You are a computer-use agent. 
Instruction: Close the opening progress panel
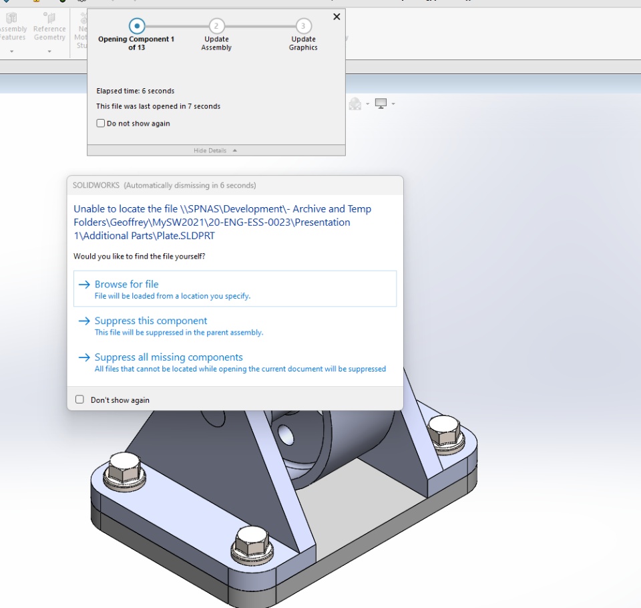pyautogui.click(x=337, y=17)
